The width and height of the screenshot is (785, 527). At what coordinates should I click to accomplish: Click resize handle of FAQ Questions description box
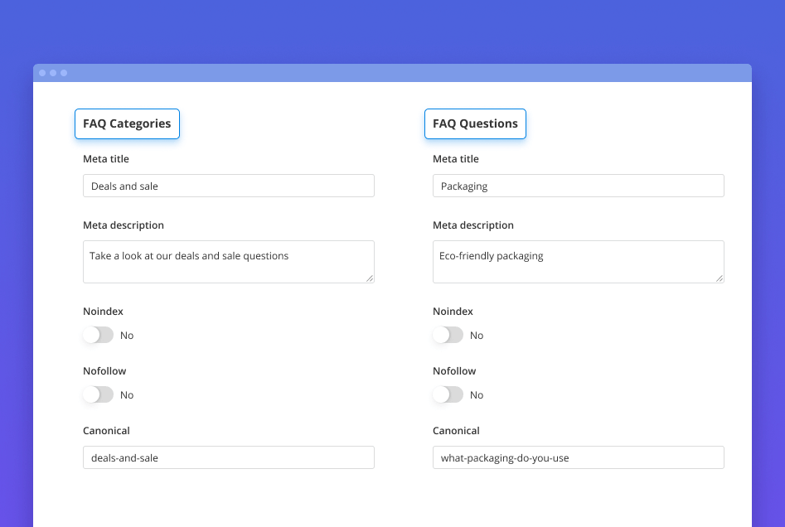point(720,278)
